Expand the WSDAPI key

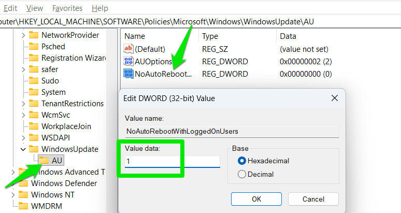[x=23, y=138]
